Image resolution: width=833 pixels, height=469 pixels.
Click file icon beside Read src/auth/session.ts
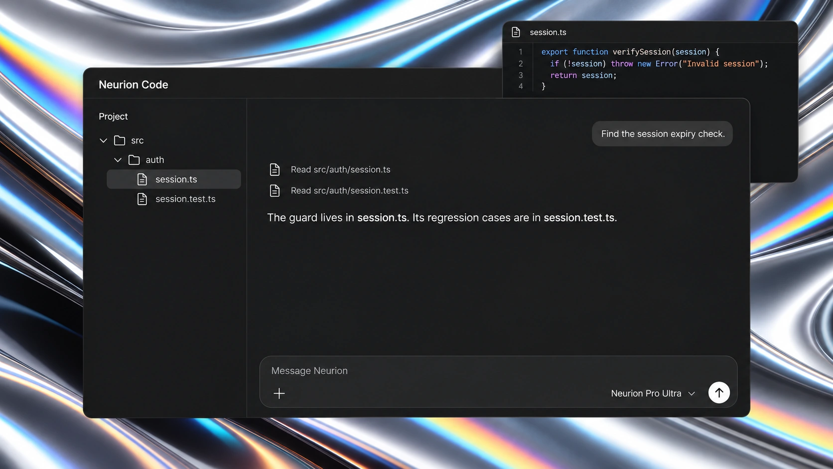[x=275, y=169]
